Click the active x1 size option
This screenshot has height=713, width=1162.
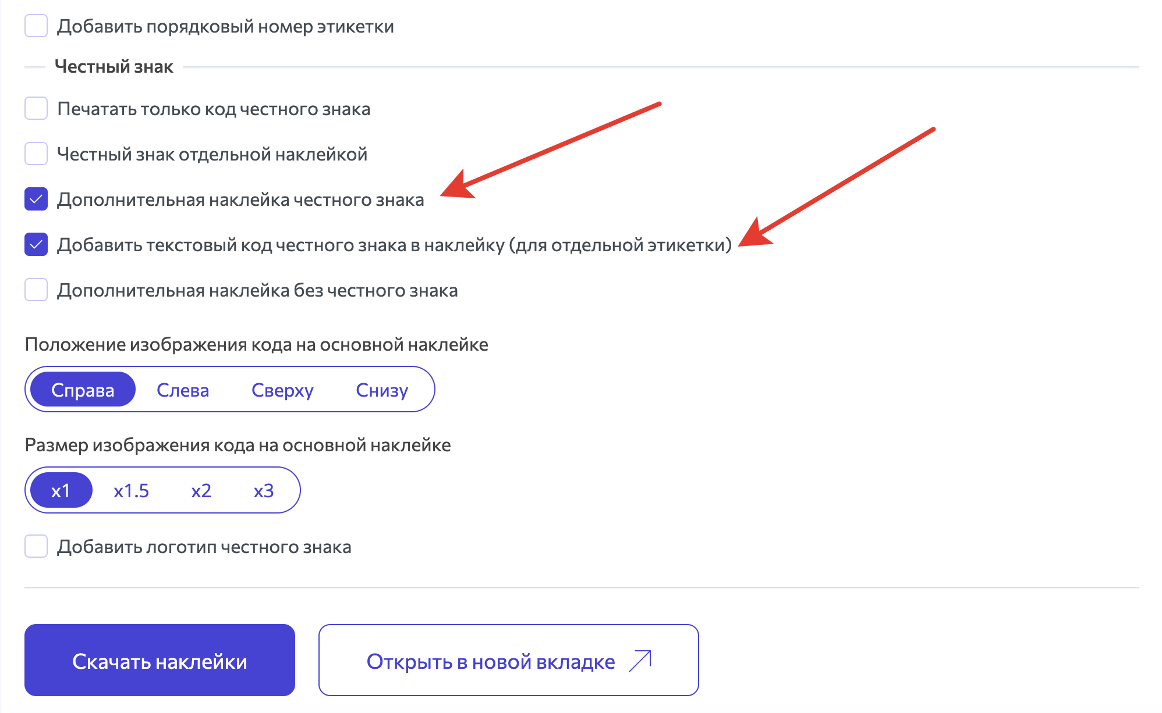(62, 490)
